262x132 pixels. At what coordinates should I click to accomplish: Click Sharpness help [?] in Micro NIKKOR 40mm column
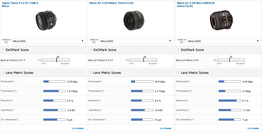point(188,82)
